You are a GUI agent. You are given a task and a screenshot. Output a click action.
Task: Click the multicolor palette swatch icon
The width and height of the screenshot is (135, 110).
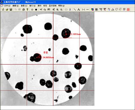92,10
